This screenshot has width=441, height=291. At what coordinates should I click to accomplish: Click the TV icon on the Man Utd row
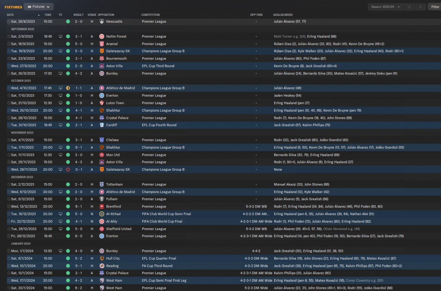61,155
